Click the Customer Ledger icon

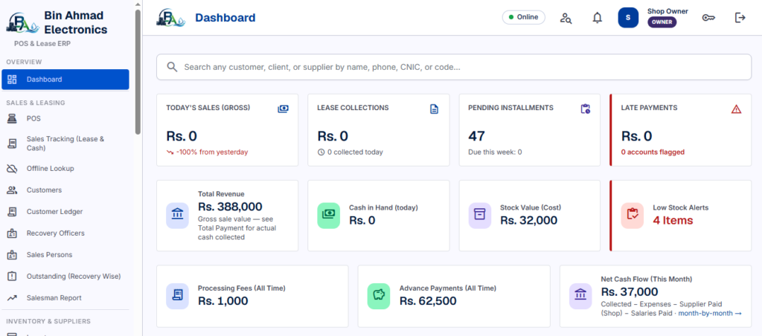pyautogui.click(x=12, y=212)
